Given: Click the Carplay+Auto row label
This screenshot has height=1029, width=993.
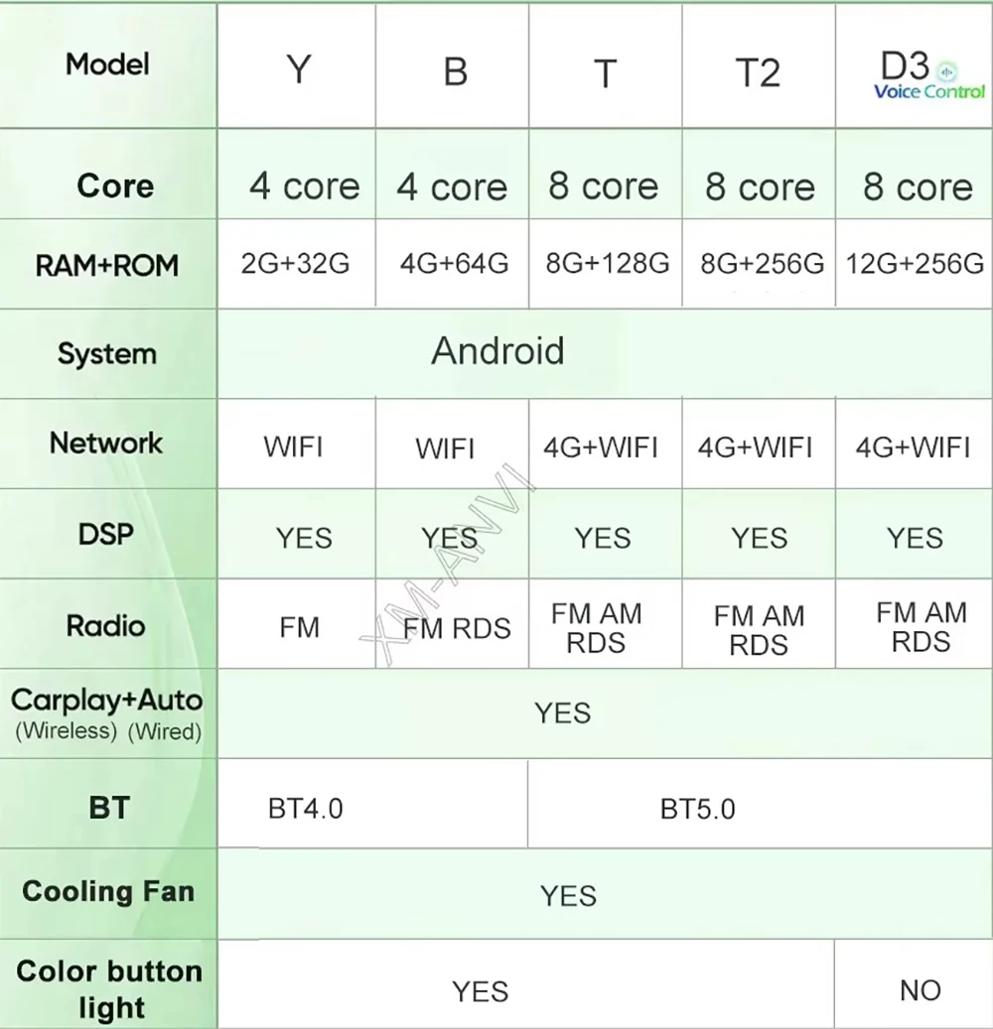Looking at the screenshot, I should (x=107, y=701).
